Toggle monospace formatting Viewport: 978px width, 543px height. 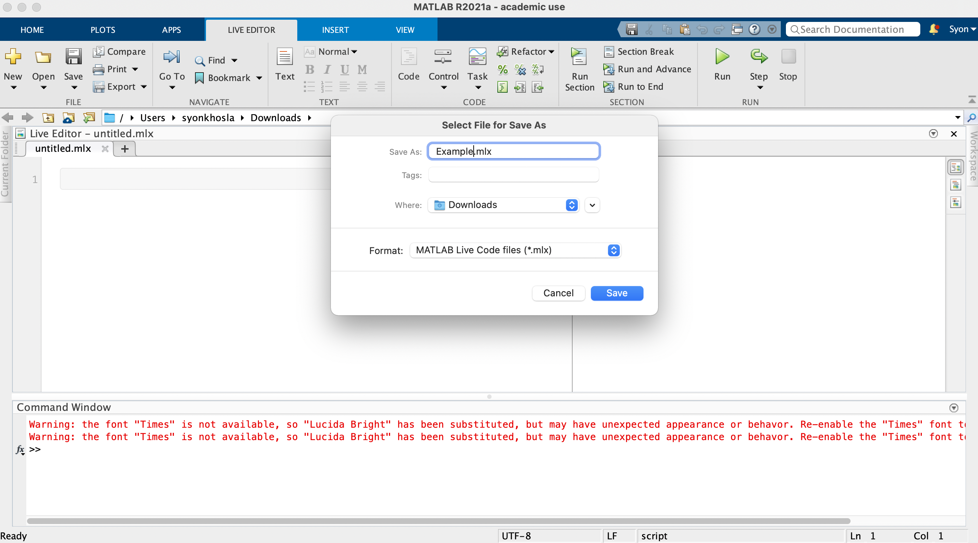pyautogui.click(x=362, y=69)
